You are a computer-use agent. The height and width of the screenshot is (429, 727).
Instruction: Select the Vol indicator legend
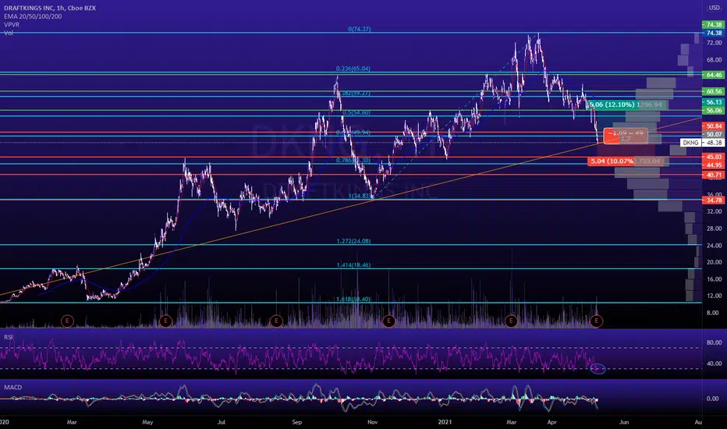pyautogui.click(x=9, y=33)
